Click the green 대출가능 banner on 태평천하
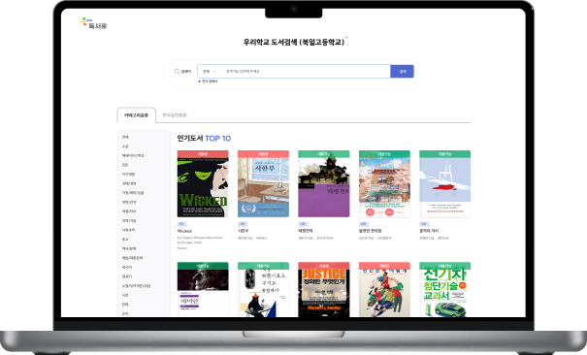Screen dimensions: 587x355 (x=324, y=154)
